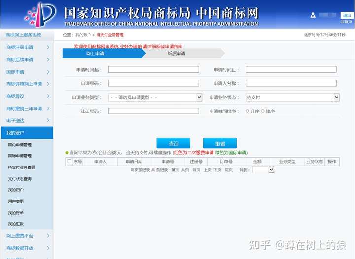Expand 商标数据开放 sidebar menu

(x=27, y=248)
